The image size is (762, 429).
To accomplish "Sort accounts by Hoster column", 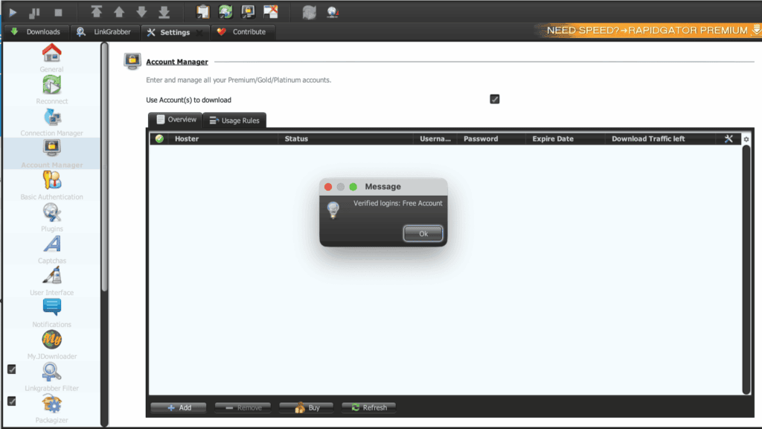I will coord(223,139).
